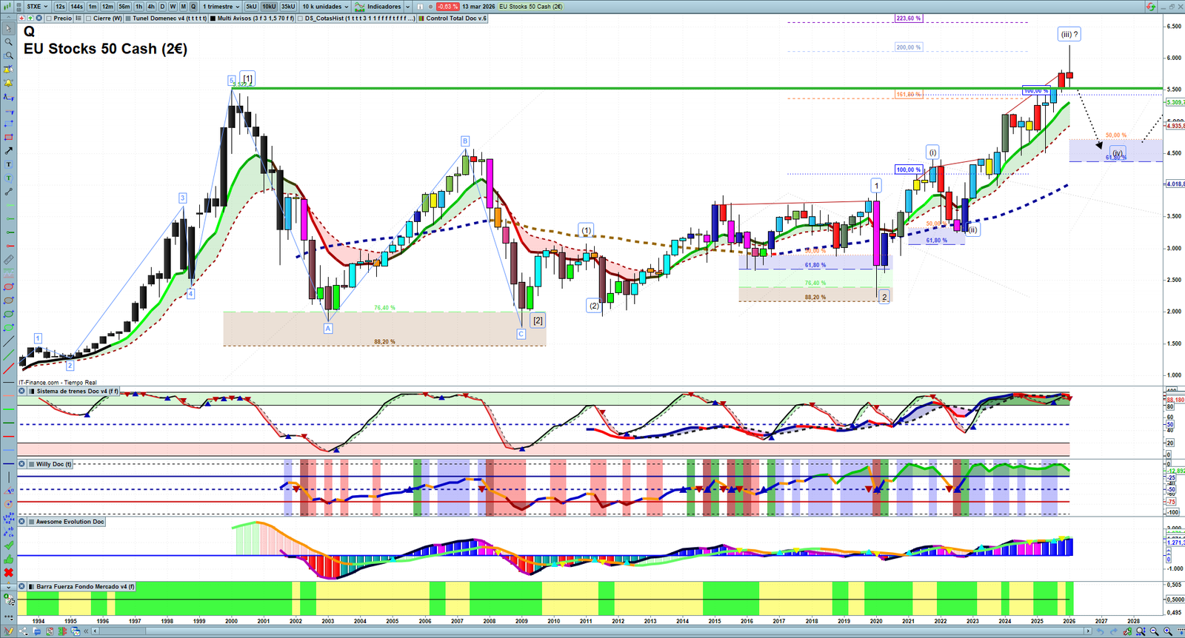Toggle the Precio checkbox
1185x638 pixels.
49,19
